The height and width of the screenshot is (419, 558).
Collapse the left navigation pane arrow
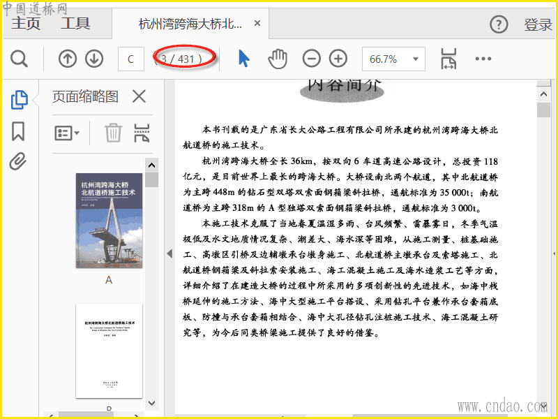click(169, 253)
